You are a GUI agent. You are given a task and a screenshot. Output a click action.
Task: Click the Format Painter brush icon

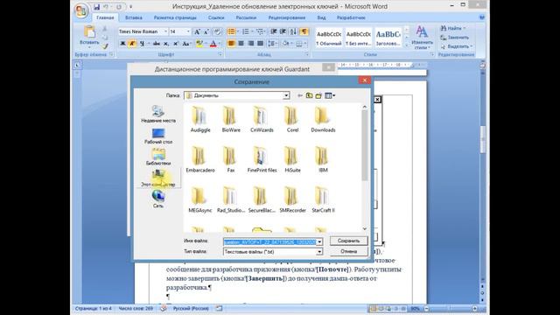(105, 45)
